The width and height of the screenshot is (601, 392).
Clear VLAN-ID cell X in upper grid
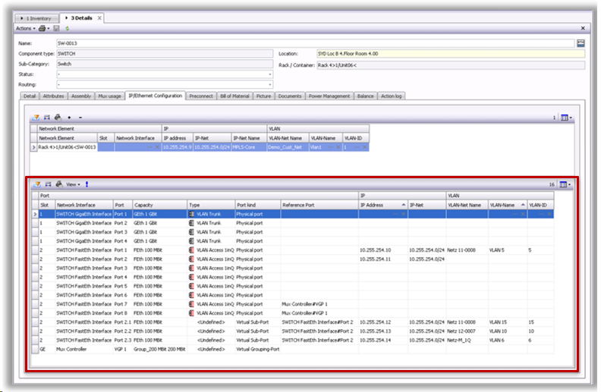364,147
